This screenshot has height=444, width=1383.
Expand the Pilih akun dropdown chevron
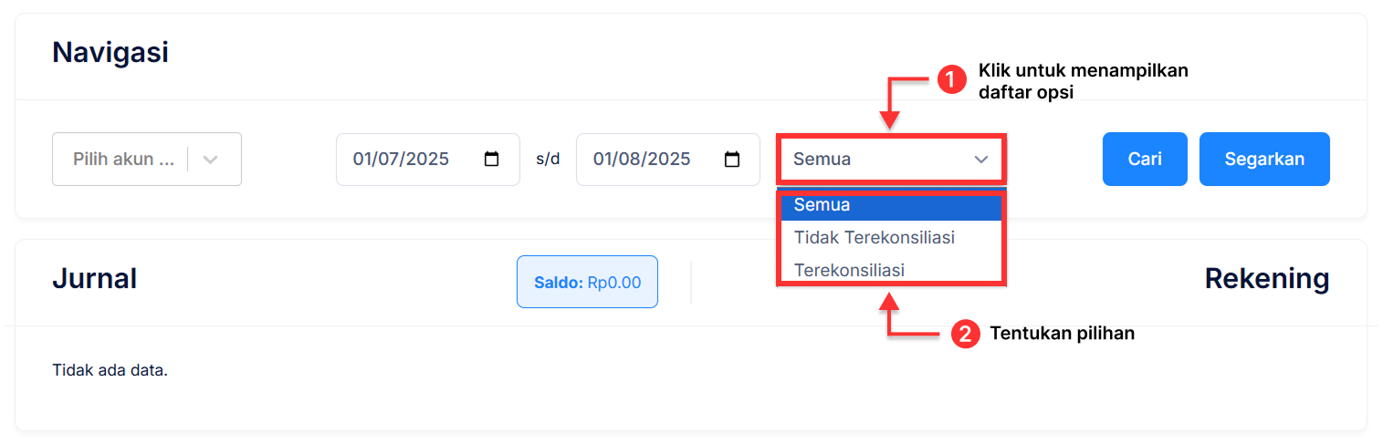click(x=211, y=160)
